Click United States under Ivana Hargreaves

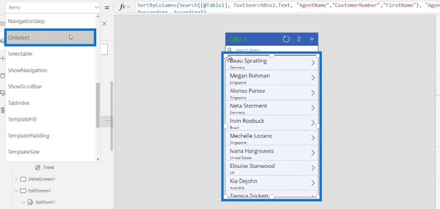(241, 158)
